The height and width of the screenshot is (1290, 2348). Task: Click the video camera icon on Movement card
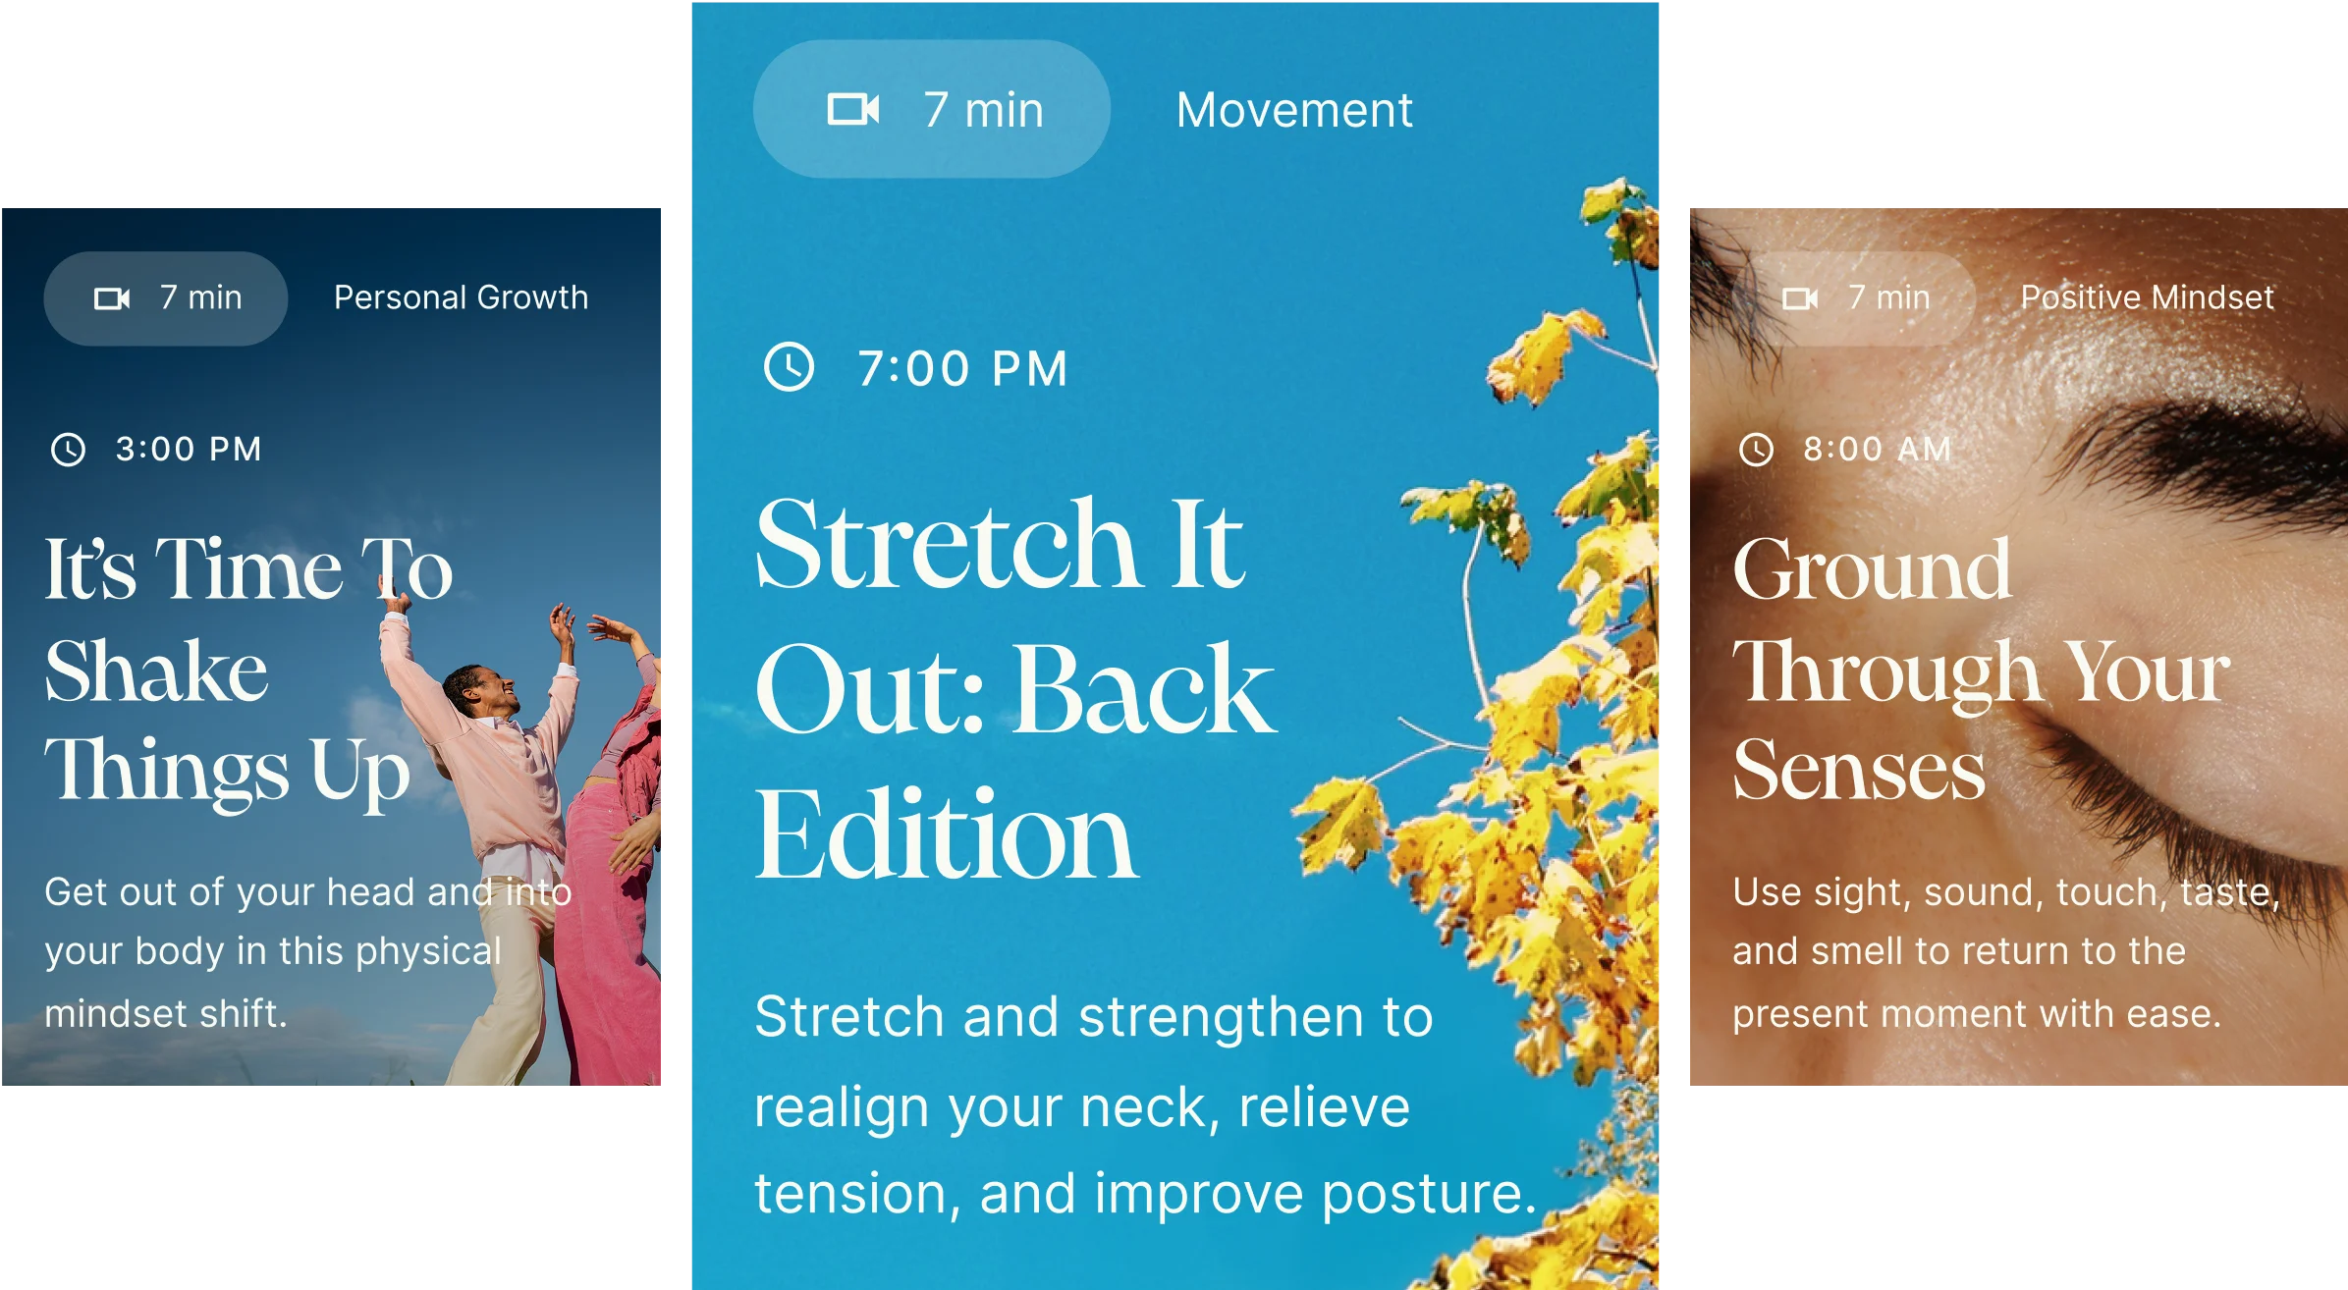(x=852, y=109)
